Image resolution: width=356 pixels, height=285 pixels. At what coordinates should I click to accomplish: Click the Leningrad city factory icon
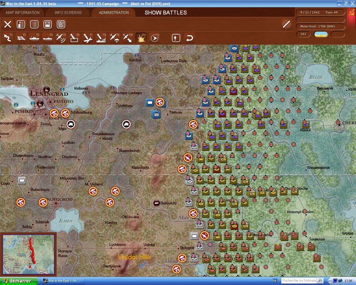tap(46, 90)
